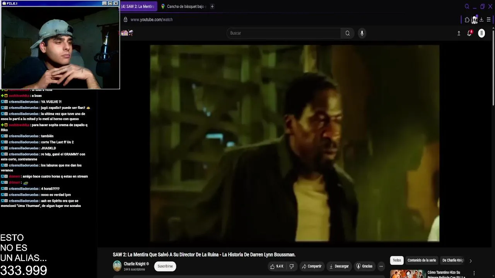Open browser main menu icon
The width and height of the screenshot is (495, 278).
pos(489,20)
